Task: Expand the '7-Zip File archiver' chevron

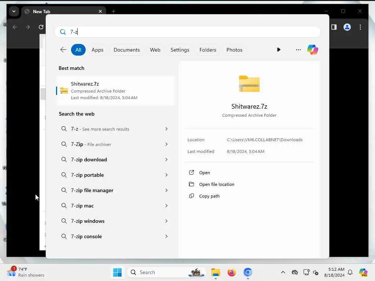Action: click(x=167, y=144)
